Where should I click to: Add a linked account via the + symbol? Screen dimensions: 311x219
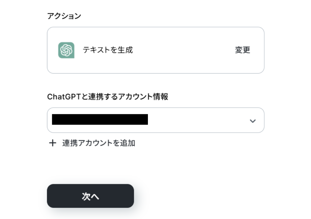pos(52,143)
